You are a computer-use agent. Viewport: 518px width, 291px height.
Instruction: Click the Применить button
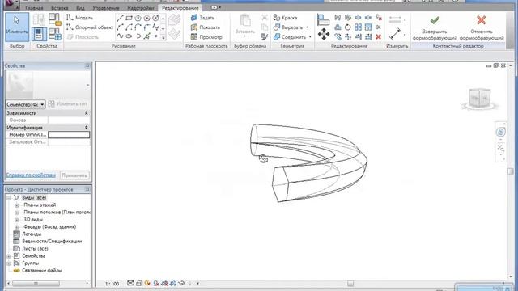pos(74,175)
